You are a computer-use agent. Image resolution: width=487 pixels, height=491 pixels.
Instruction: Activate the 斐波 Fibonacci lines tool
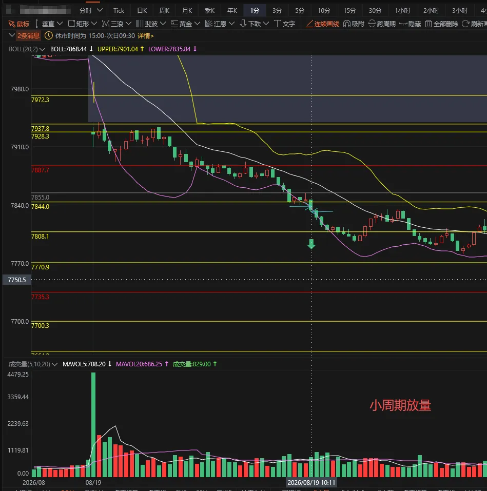(147, 24)
